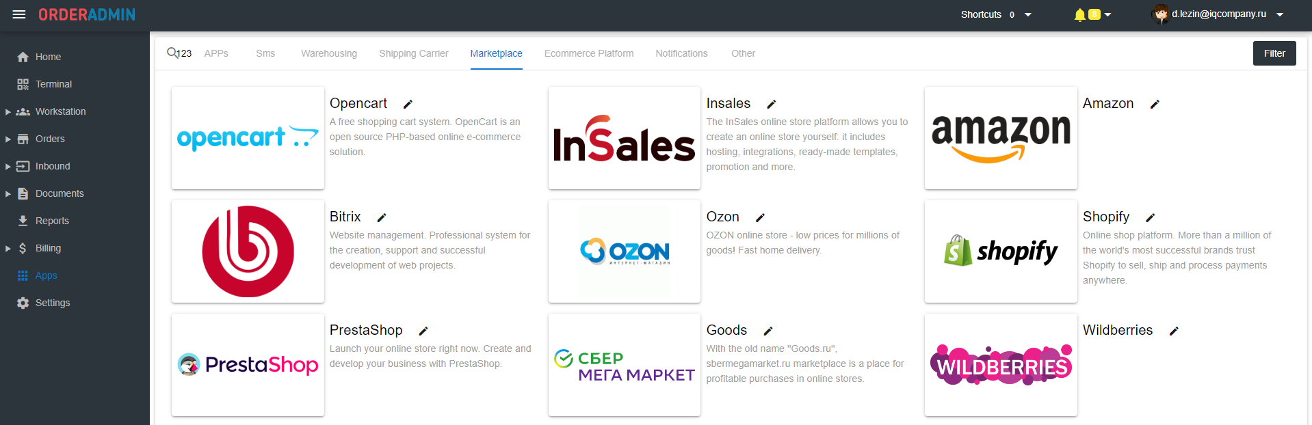1312x425 pixels.
Task: Open the user account dropdown arrow
Action: pos(1280,14)
